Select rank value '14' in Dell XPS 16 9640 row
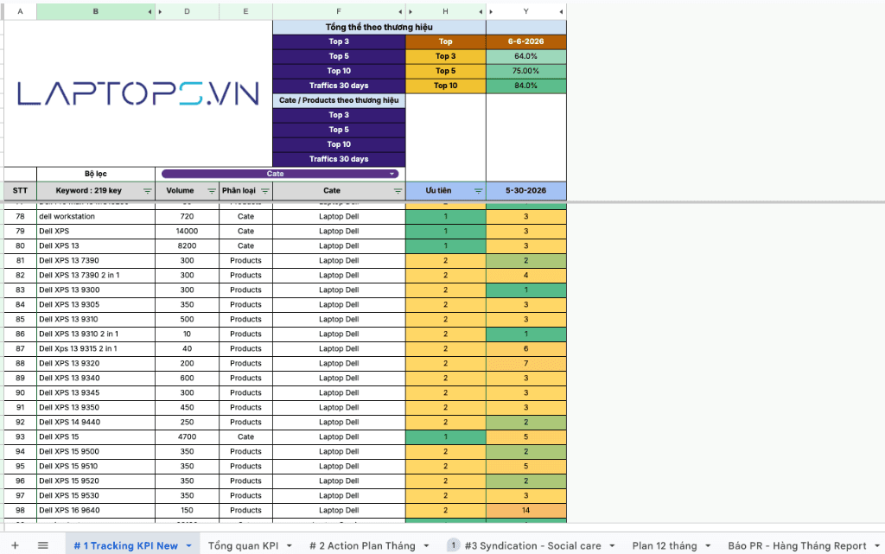The width and height of the screenshot is (885, 554). 526,510
